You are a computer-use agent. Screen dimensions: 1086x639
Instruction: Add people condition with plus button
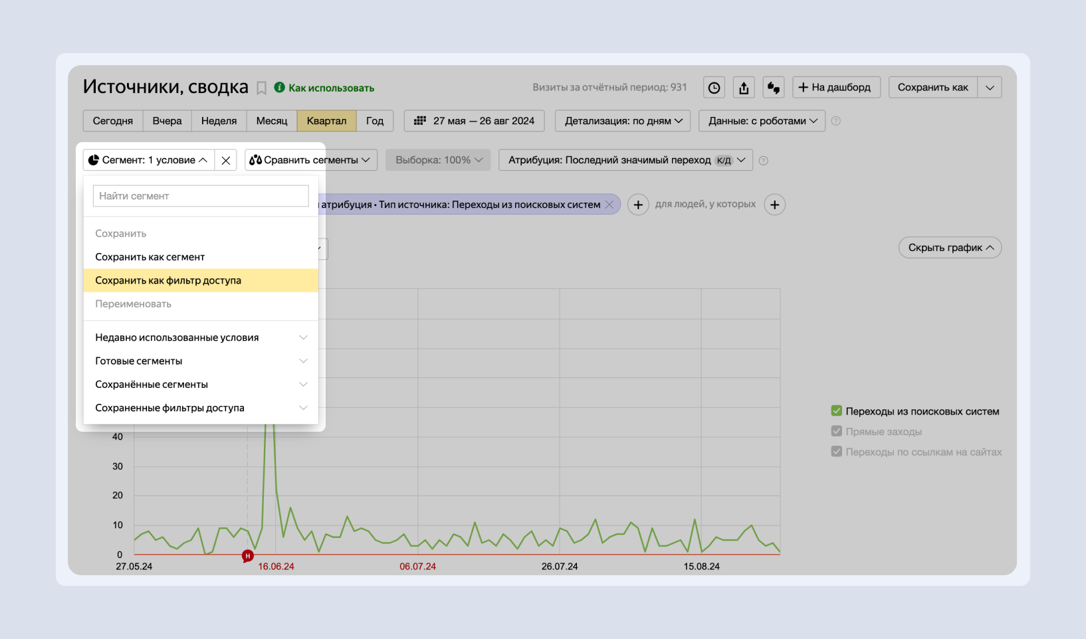775,205
